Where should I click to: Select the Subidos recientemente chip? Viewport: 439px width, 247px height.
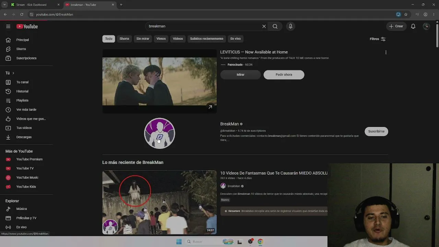click(x=206, y=39)
